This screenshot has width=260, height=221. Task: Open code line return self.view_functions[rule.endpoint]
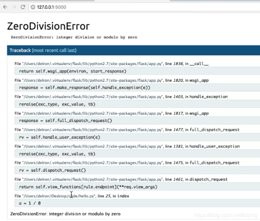[137, 187]
